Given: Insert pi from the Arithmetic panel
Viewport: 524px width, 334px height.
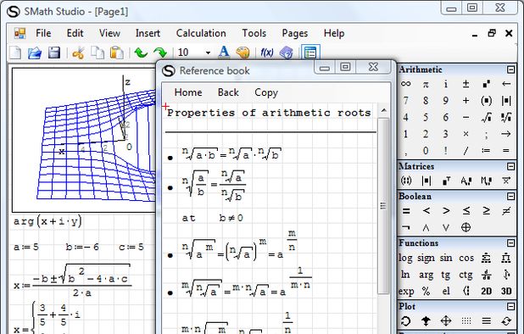Looking at the screenshot, I should (x=426, y=85).
